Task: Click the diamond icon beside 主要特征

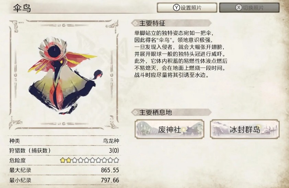Action: click(135, 23)
